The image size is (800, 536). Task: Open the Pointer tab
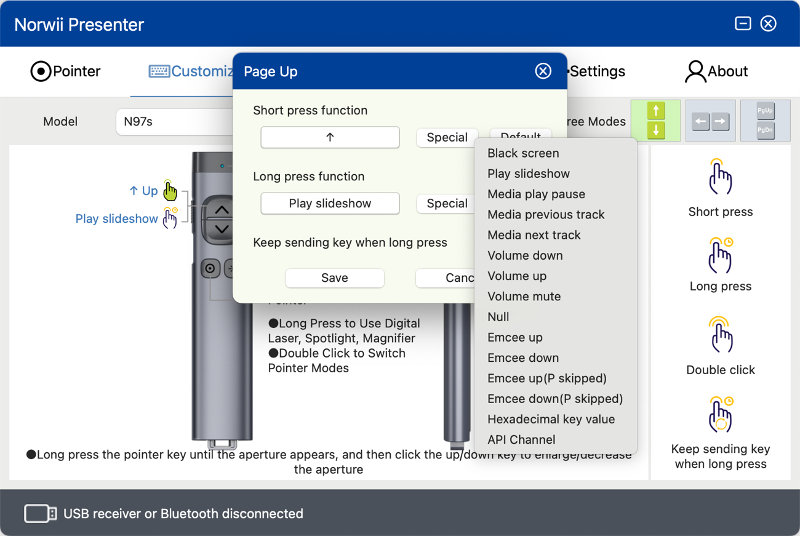65,71
